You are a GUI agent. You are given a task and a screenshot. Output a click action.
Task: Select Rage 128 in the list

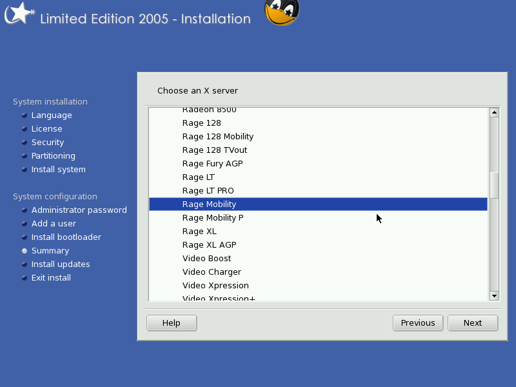coord(318,123)
